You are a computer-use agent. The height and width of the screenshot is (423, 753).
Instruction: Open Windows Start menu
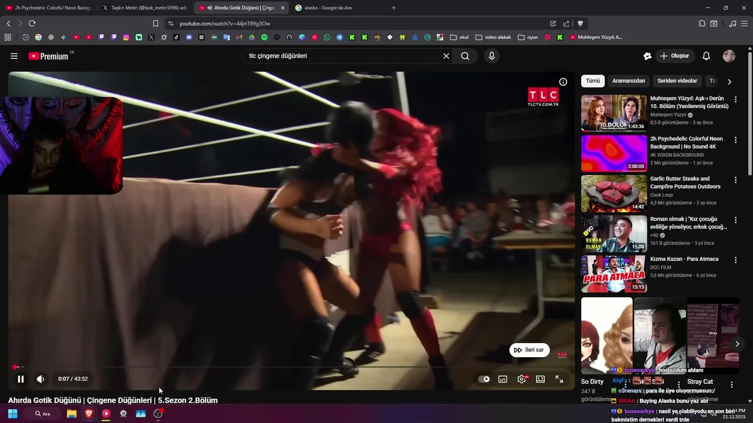coord(12,414)
